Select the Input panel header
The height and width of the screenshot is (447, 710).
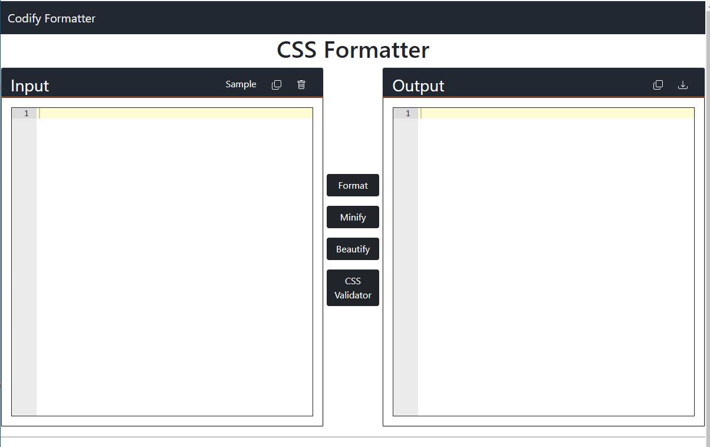tap(29, 86)
